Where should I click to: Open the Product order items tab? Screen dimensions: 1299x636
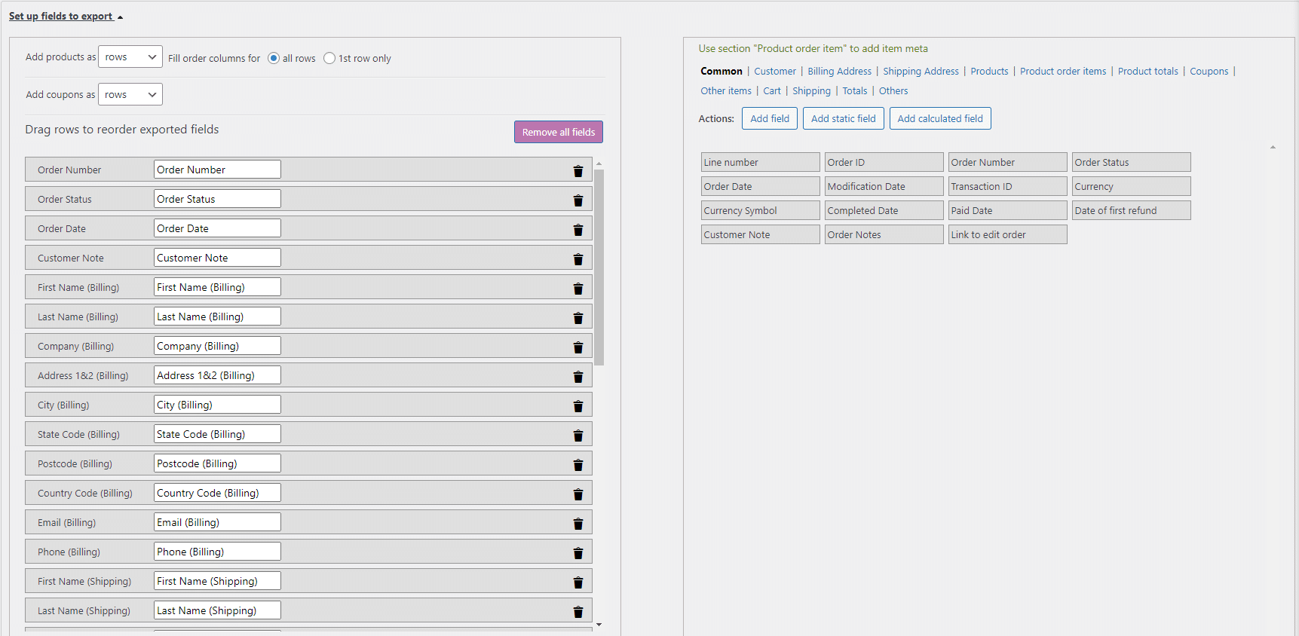coord(1062,71)
